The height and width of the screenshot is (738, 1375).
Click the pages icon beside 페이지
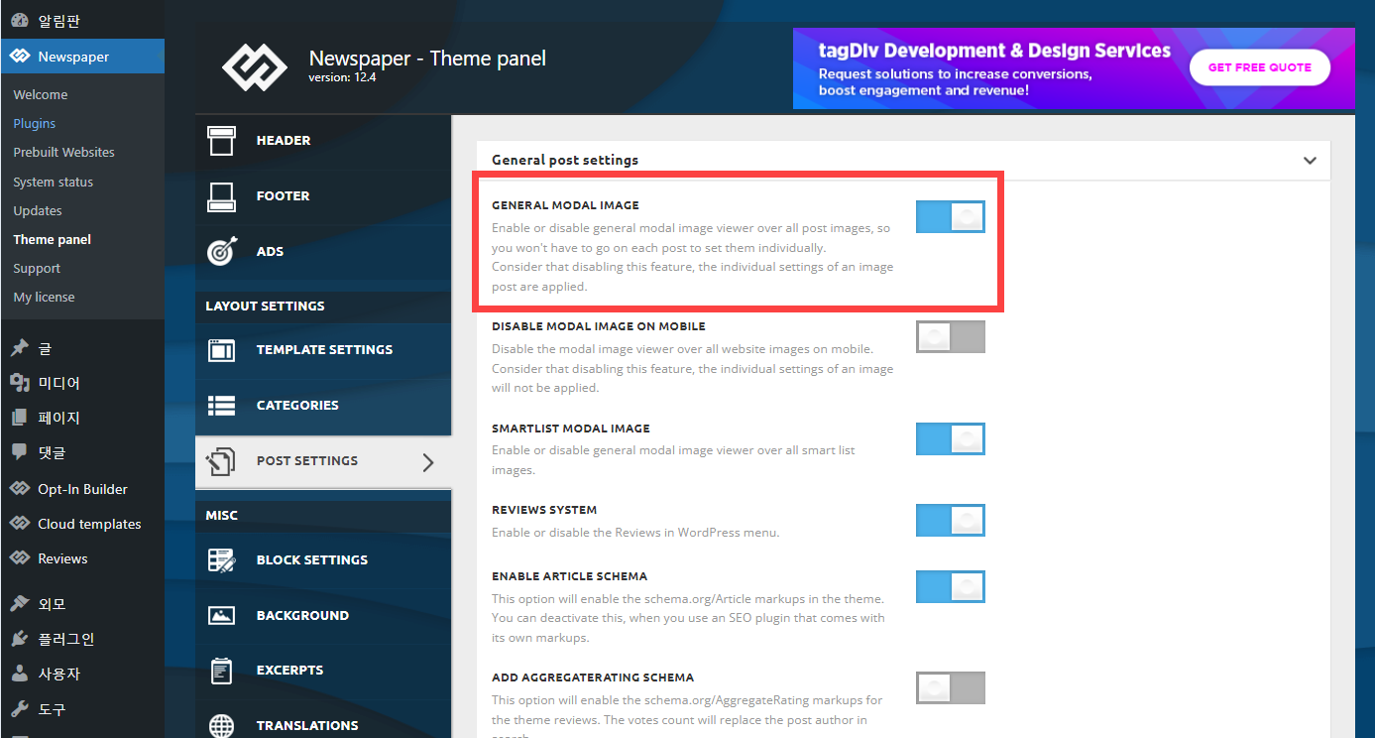[x=19, y=418]
